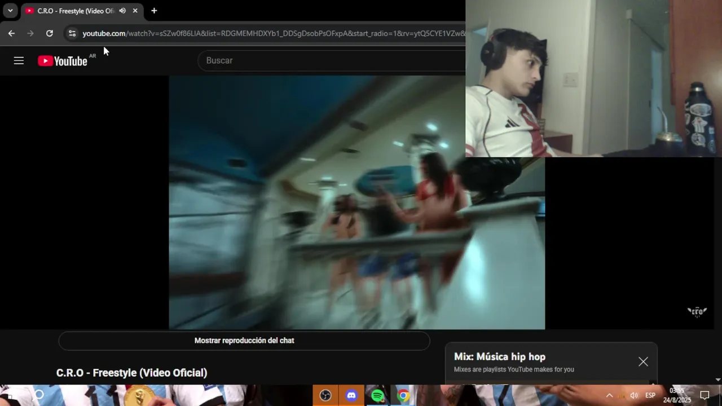This screenshot has width=722, height=406.
Task: Open the volume icon in system tray
Action: (x=634, y=395)
